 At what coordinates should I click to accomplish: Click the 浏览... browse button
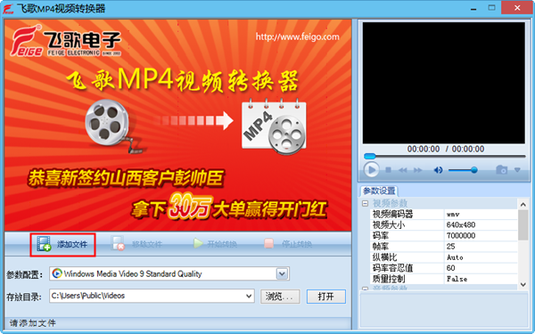coord(280,297)
